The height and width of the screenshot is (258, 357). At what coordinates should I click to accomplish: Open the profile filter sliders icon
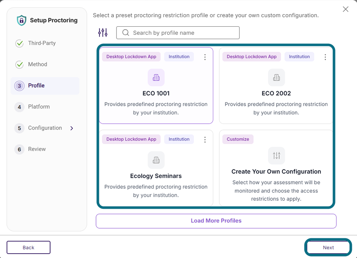coord(103,32)
